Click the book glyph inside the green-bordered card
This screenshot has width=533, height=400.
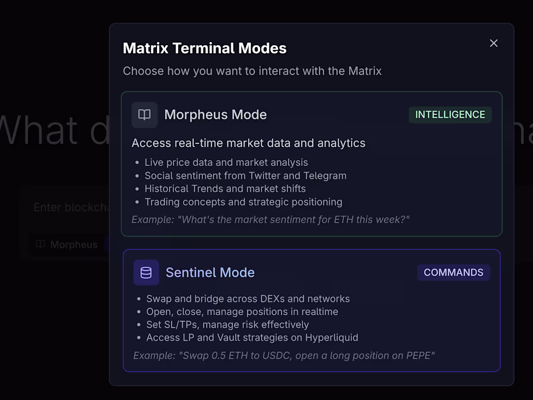[x=144, y=115]
